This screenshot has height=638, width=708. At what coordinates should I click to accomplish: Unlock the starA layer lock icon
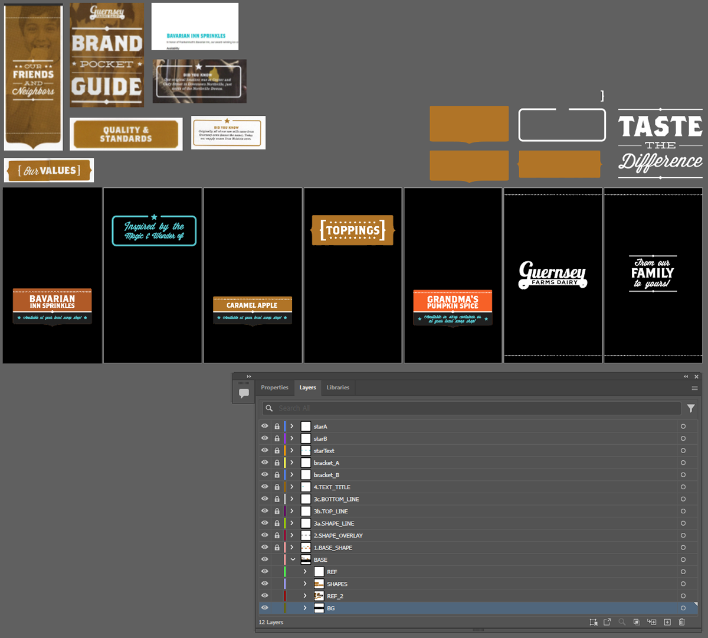click(x=277, y=427)
